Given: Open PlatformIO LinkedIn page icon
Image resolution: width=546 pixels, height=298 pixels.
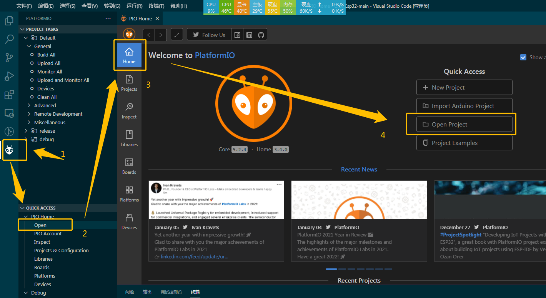Looking at the screenshot, I should click(x=249, y=35).
